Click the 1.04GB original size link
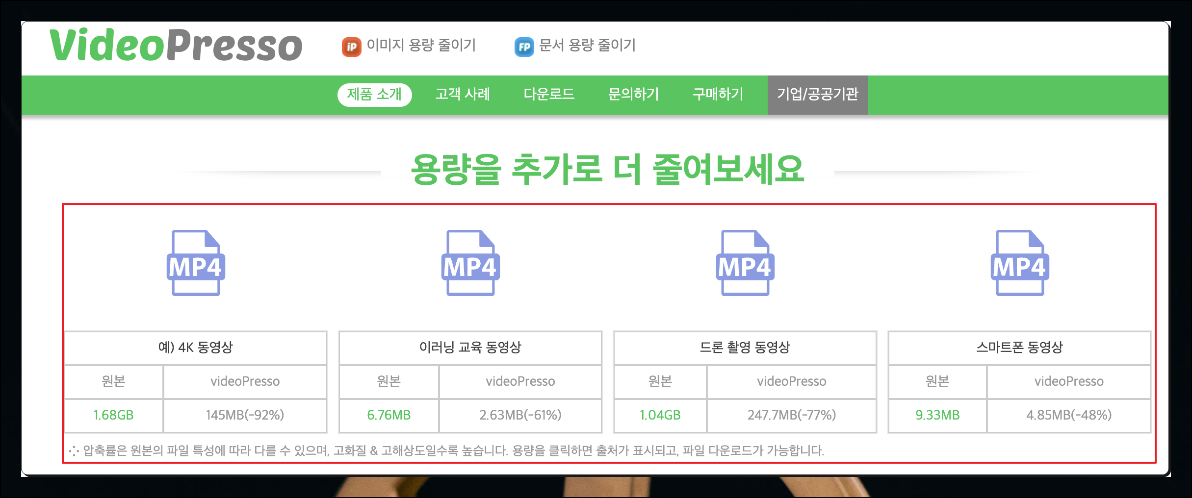Image resolution: width=1192 pixels, height=498 pixels. tap(660, 415)
